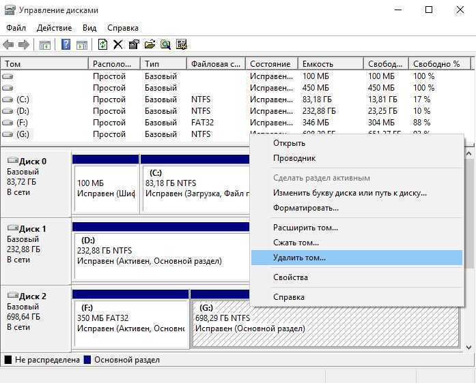The height and width of the screenshot is (383, 476).
Task: Sort by the Том column header
Action: [44, 64]
